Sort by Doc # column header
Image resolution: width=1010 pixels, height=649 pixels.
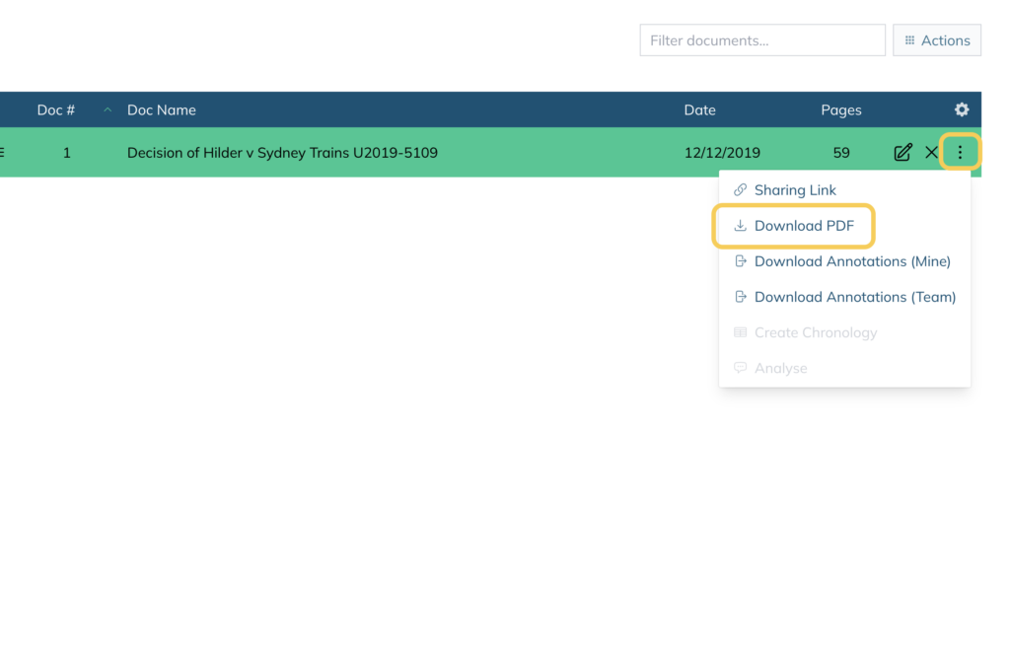(56, 110)
